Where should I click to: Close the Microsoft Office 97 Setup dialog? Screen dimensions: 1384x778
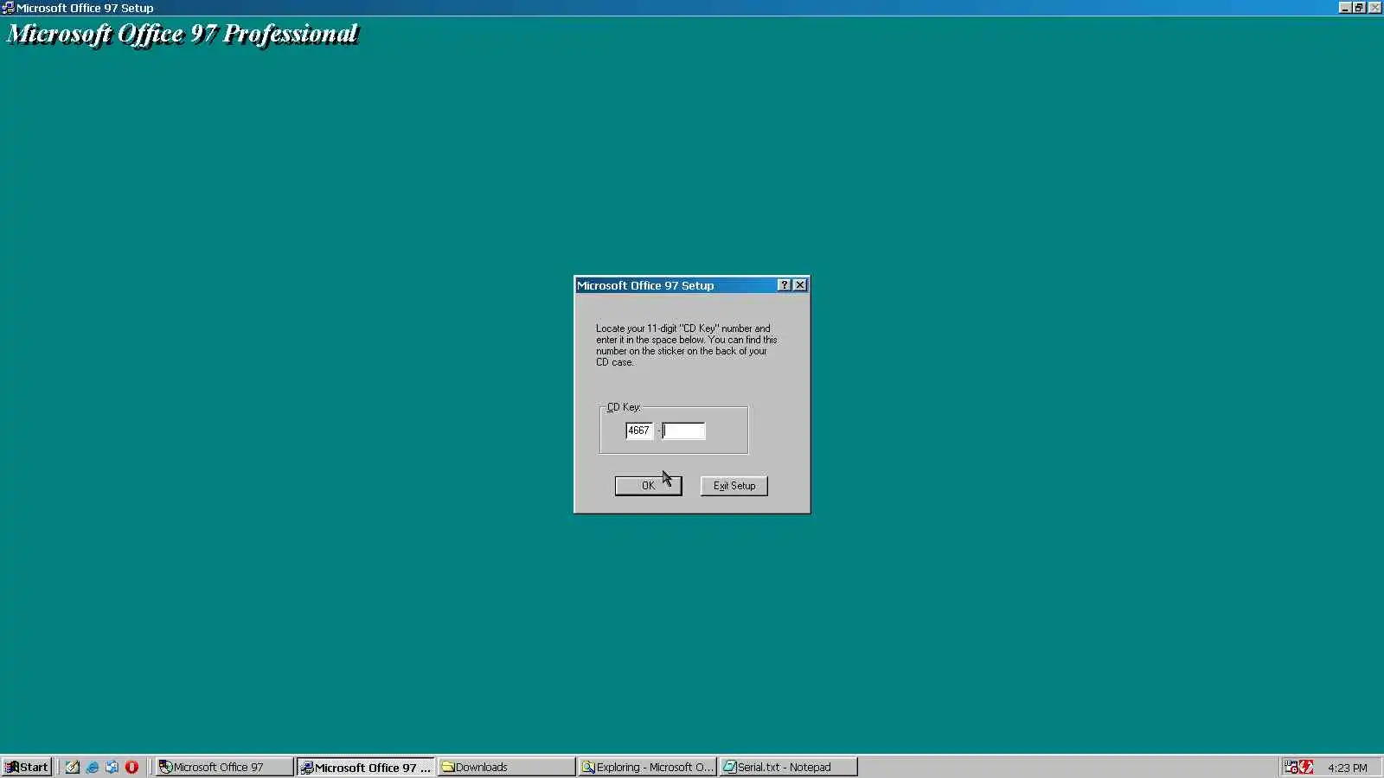800,285
